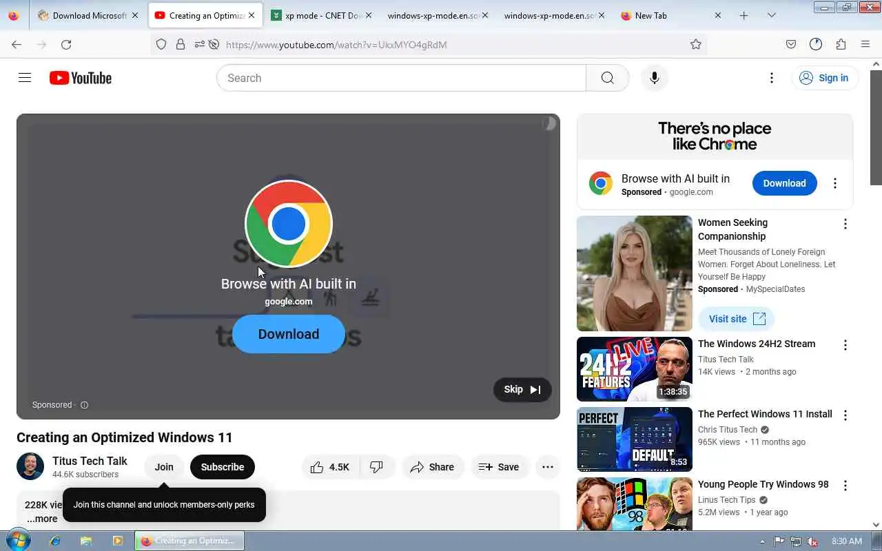This screenshot has height=551, width=882.
Task: Open the YouTube guide hamburger menu
Action: point(25,78)
